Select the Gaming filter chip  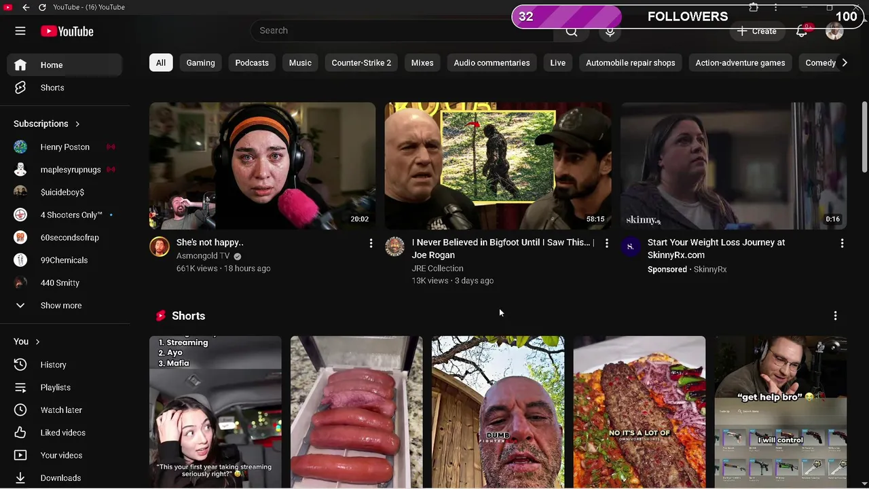tap(200, 62)
